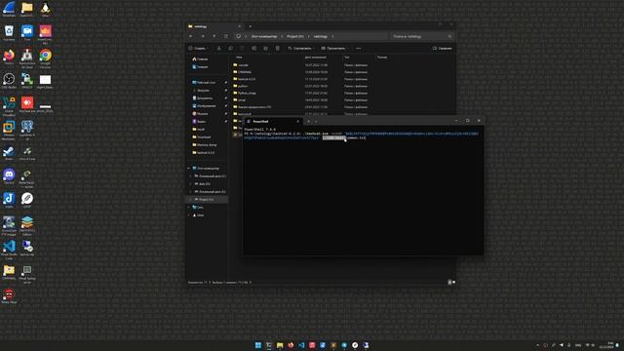The image size is (624, 351).
Task: Sort by the Дата изменения column header
Action: pyautogui.click(x=315, y=58)
